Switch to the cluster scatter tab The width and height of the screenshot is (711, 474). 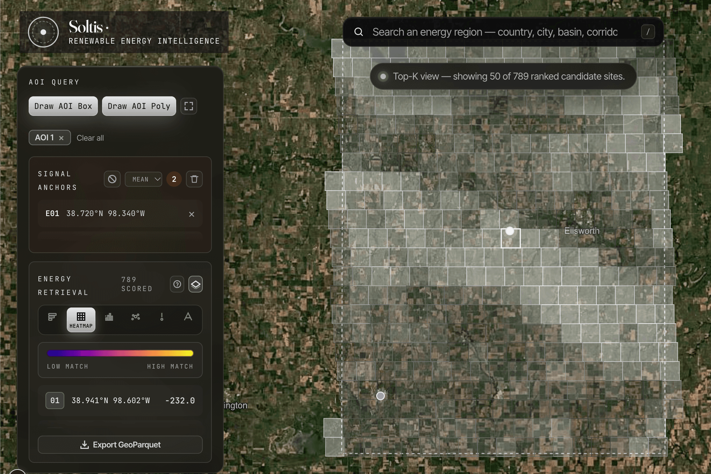136,317
